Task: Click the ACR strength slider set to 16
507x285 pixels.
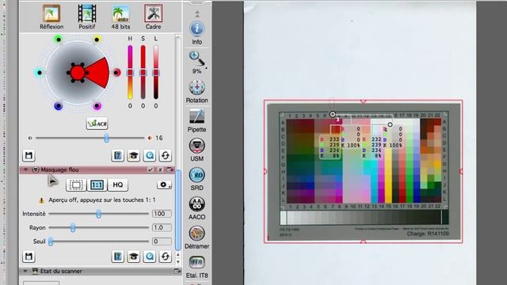Action: pyautogui.click(x=106, y=138)
